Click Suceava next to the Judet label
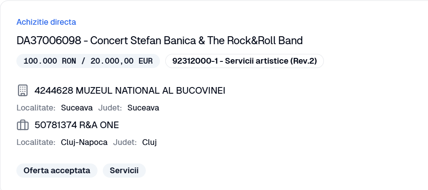428x190 pixels. click(x=143, y=108)
